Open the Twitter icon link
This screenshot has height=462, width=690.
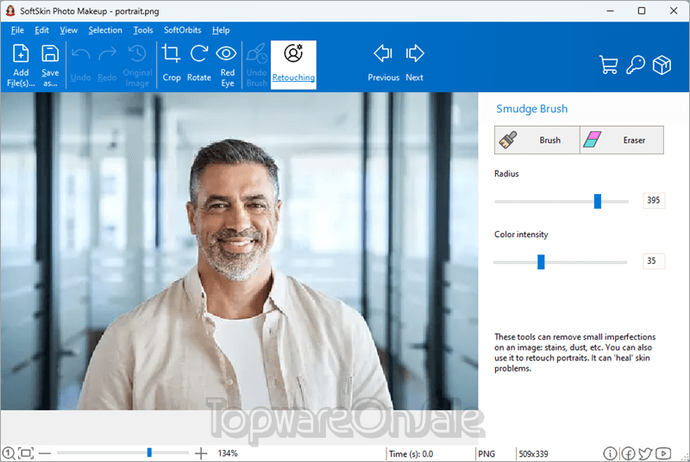[645, 453]
